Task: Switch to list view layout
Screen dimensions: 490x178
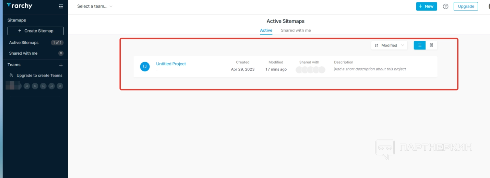Action: click(420, 45)
